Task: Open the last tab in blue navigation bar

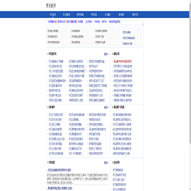Action: pos(135,15)
